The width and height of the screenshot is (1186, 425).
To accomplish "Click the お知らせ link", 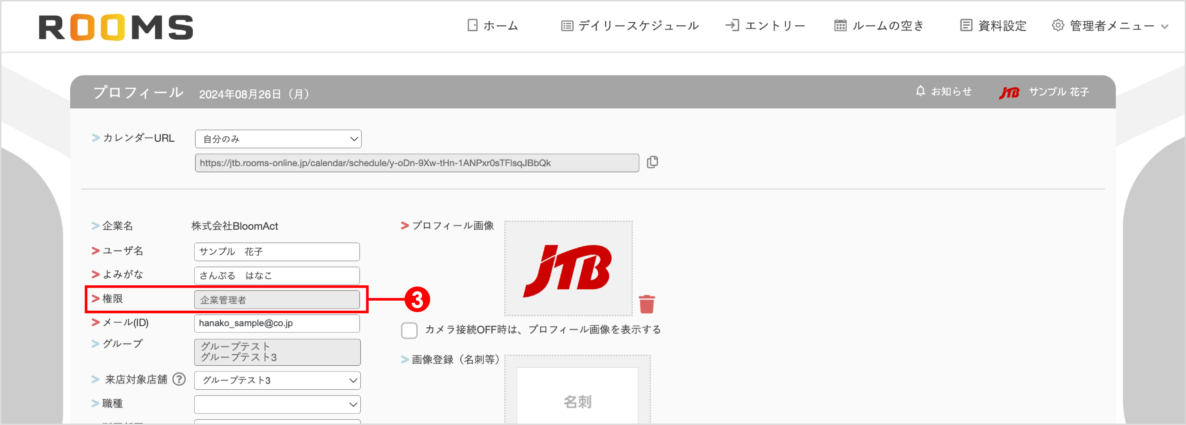I will pos(951,91).
